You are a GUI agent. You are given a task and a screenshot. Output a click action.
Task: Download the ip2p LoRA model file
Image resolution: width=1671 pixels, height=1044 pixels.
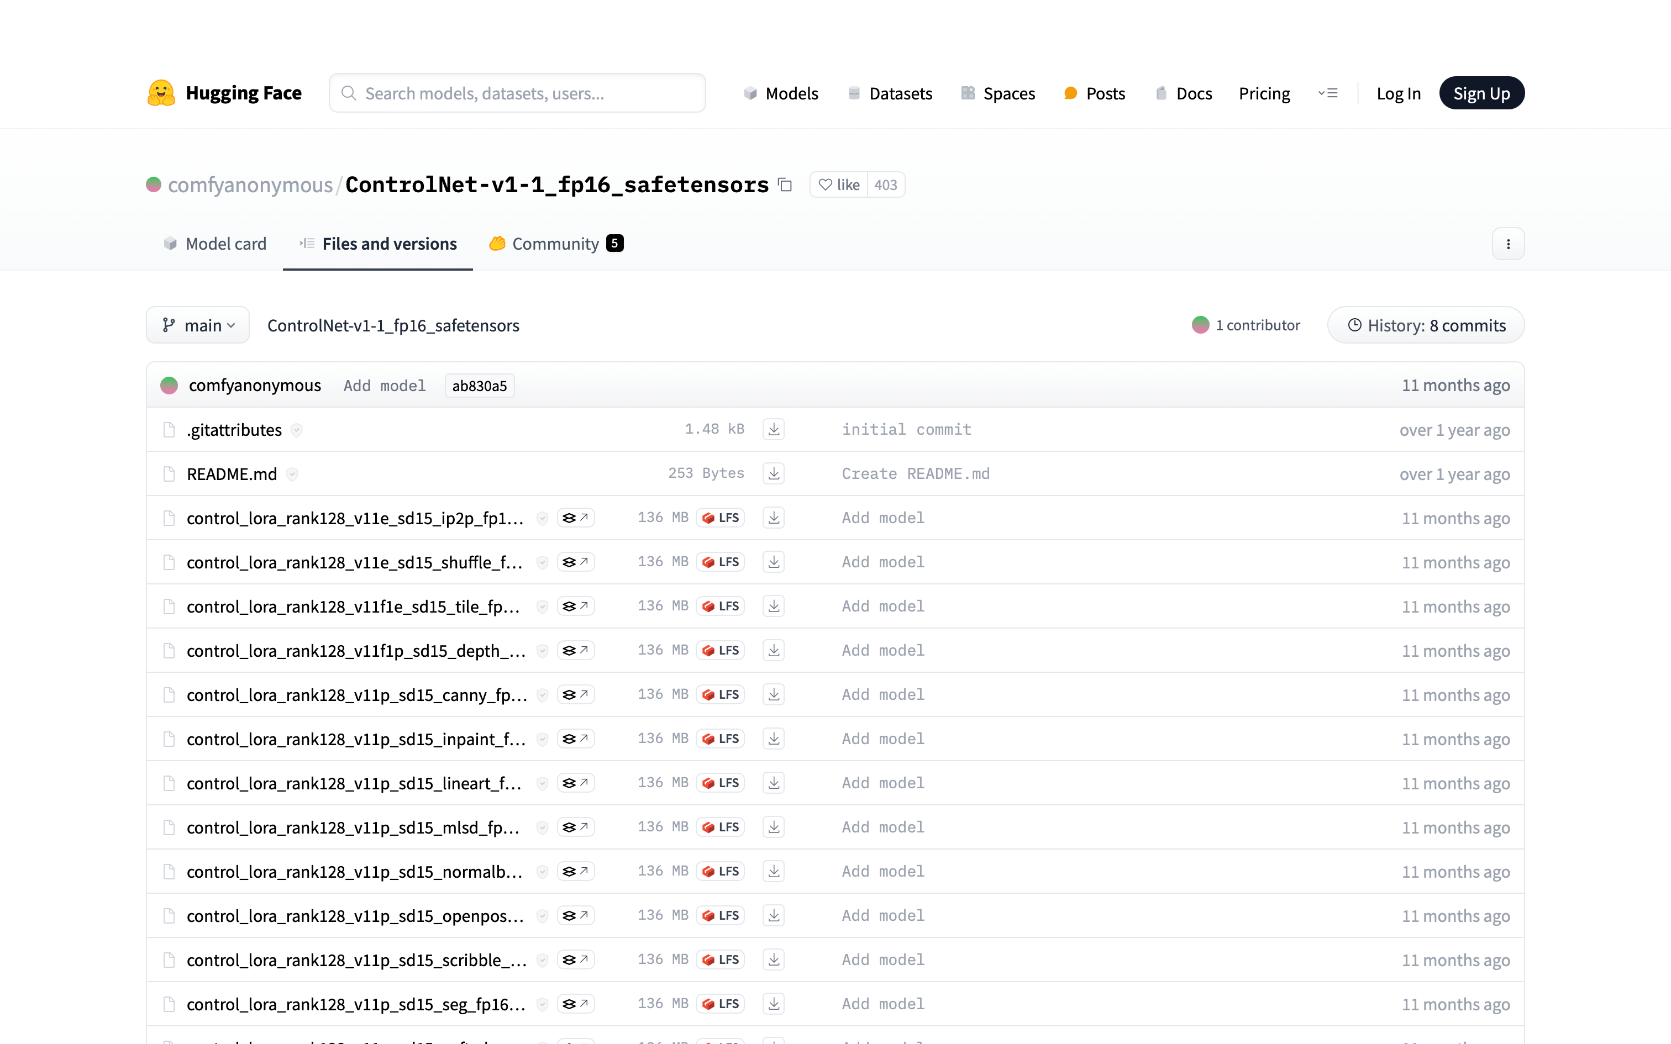tap(774, 518)
